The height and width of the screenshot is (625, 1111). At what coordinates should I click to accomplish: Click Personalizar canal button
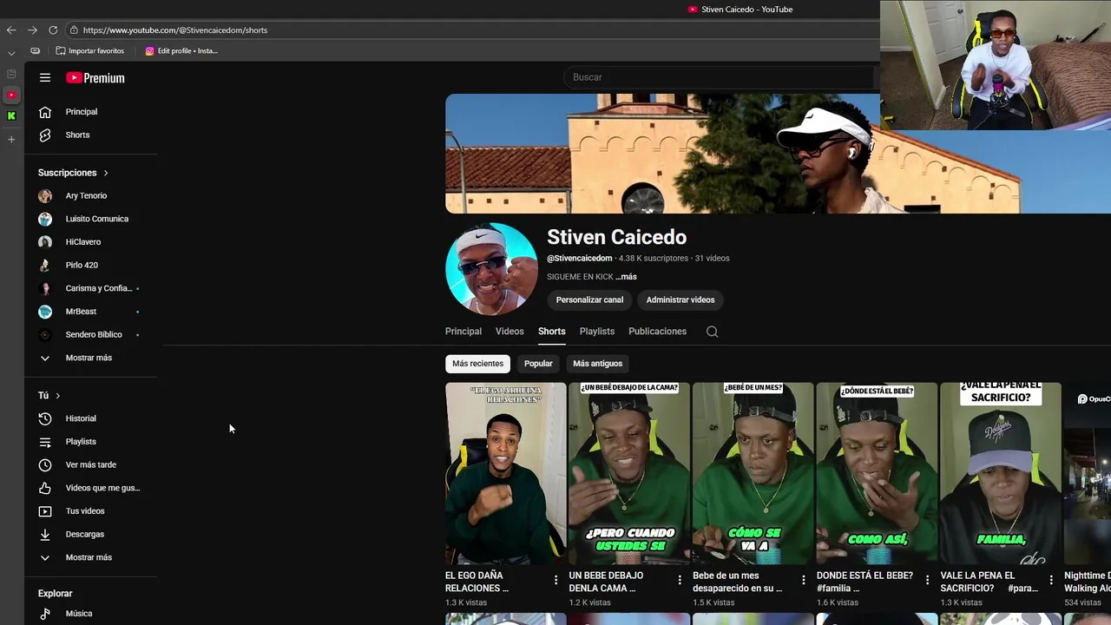point(589,300)
